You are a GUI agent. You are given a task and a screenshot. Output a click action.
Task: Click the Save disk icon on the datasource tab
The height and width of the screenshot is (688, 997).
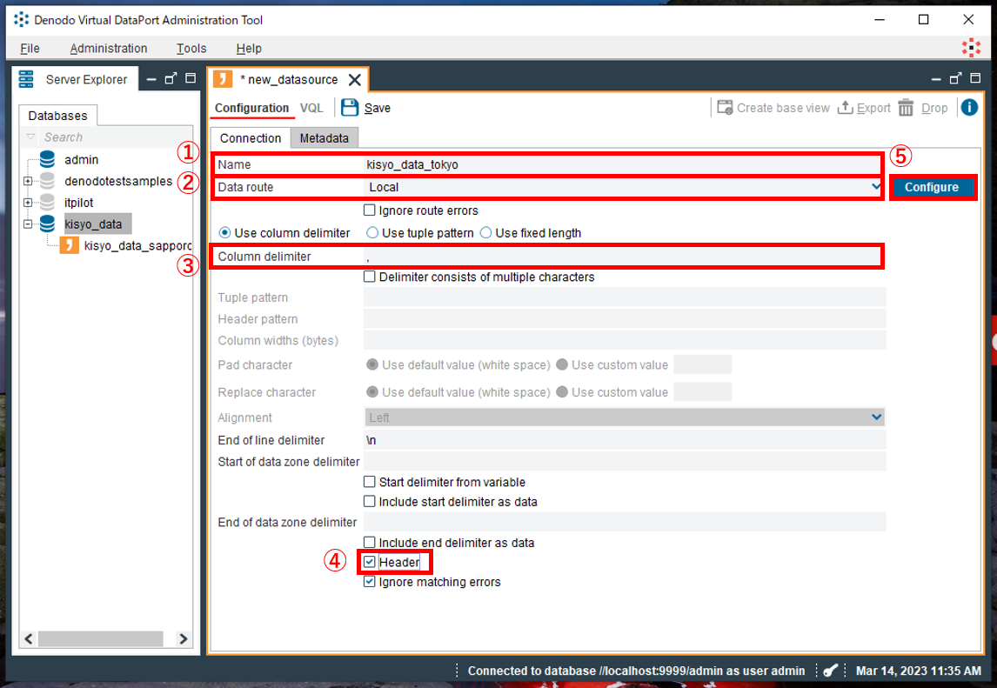[x=351, y=108]
